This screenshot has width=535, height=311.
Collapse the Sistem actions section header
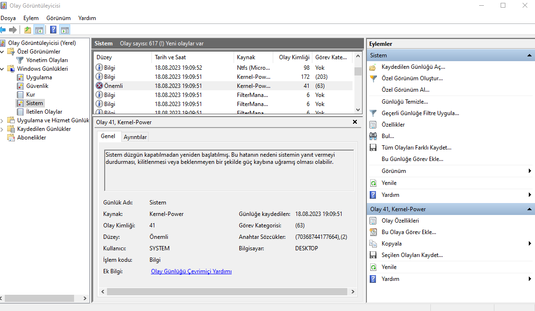(x=529, y=55)
